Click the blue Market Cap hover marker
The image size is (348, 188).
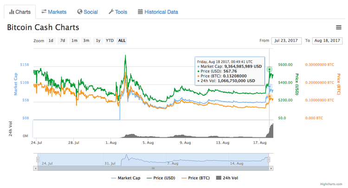click(270, 86)
